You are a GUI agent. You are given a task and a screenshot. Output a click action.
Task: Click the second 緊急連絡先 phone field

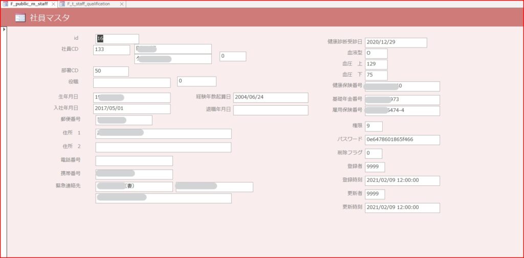tap(214, 187)
